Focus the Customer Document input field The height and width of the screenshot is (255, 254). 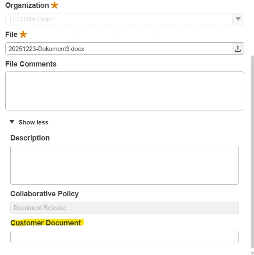coord(125,237)
